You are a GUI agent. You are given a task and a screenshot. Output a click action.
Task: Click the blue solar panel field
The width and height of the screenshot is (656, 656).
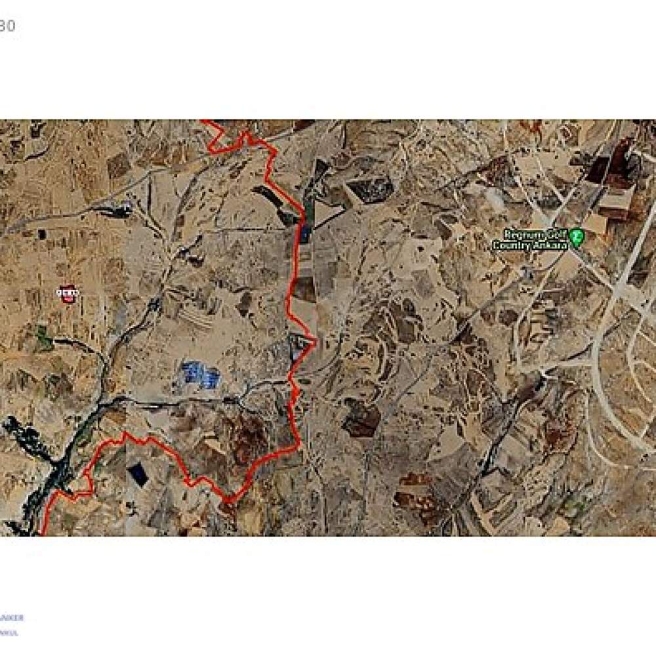tap(201, 375)
